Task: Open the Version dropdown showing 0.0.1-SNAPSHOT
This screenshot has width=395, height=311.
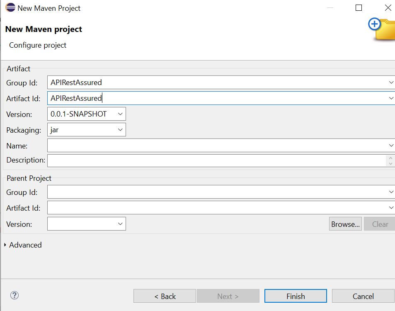Action: (120, 114)
